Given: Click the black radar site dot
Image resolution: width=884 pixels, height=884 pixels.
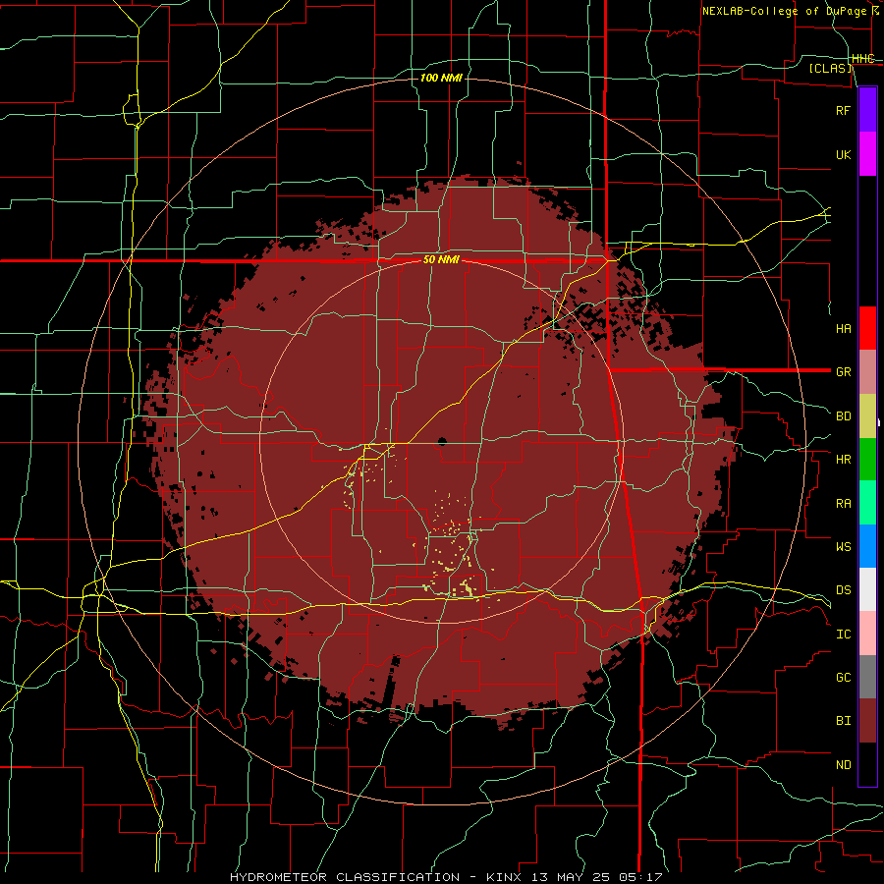Looking at the screenshot, I should click(442, 441).
